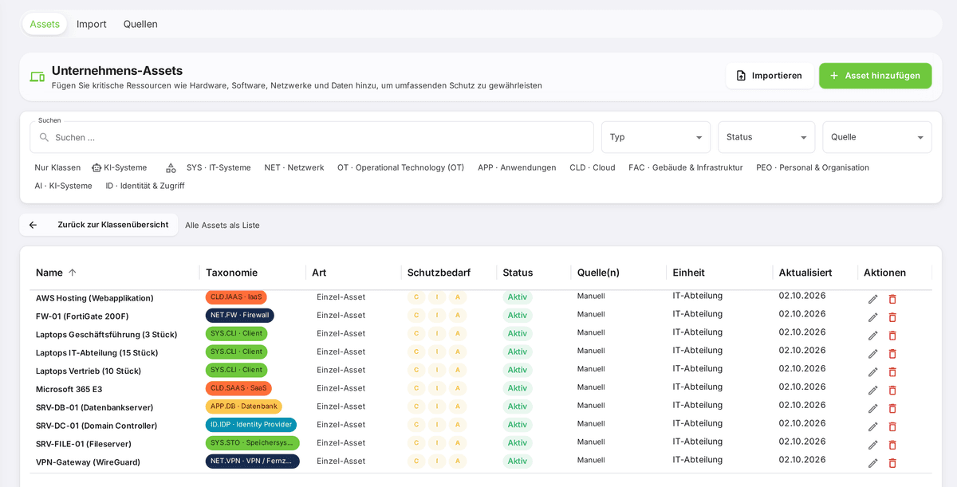Delete SRV-FILE-01 (Fileserver) asset
This screenshot has width=957, height=487.
tap(892, 446)
